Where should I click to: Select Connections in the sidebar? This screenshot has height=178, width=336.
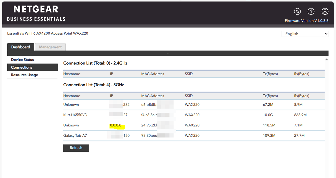click(x=22, y=67)
